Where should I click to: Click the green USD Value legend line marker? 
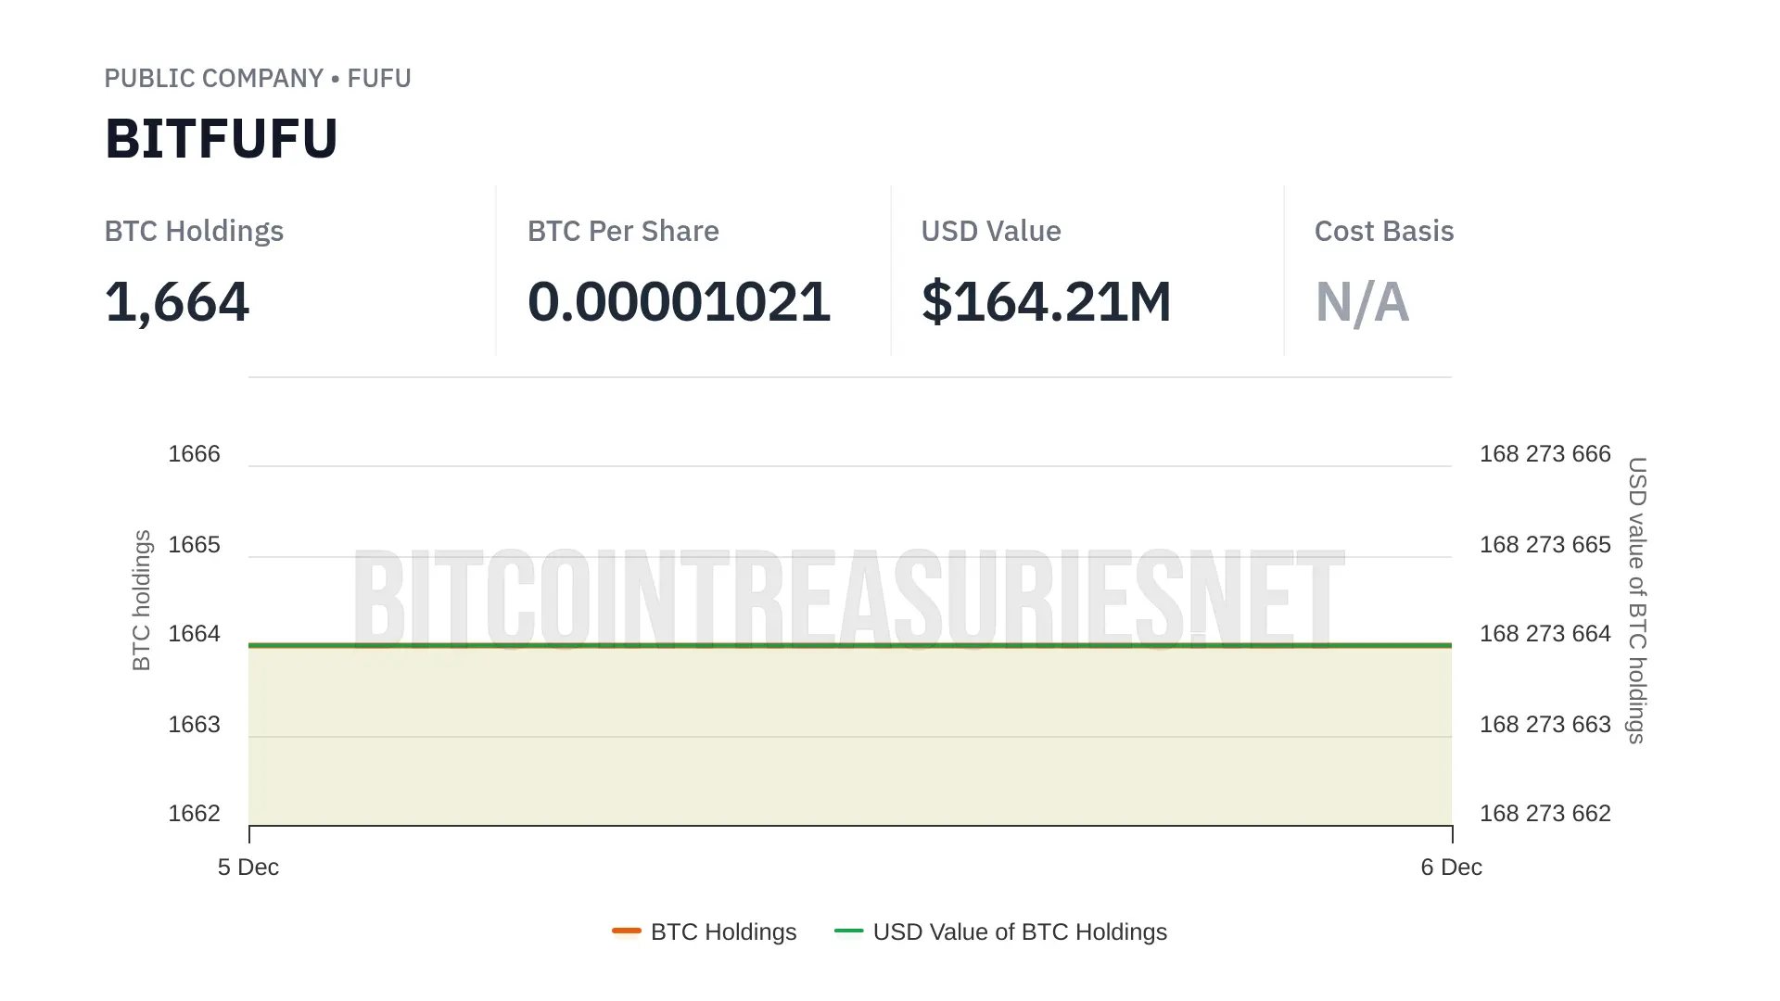click(848, 931)
